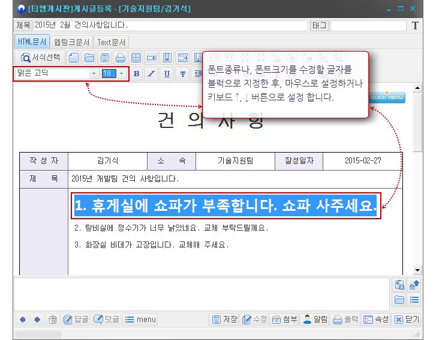
Task: Click the 출력 print button
Action: pos(345,320)
